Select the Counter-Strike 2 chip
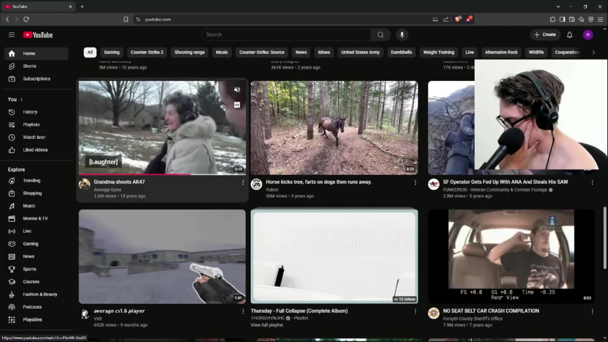Viewport: 608px width, 342px height. [147, 52]
